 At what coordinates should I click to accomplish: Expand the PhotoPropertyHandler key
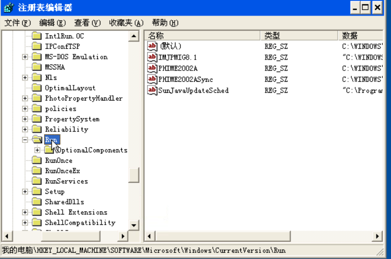pyautogui.click(x=25, y=98)
